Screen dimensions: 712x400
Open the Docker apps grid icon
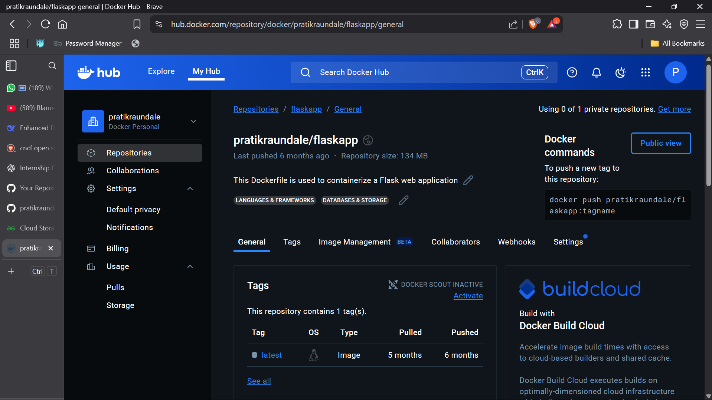tap(645, 72)
